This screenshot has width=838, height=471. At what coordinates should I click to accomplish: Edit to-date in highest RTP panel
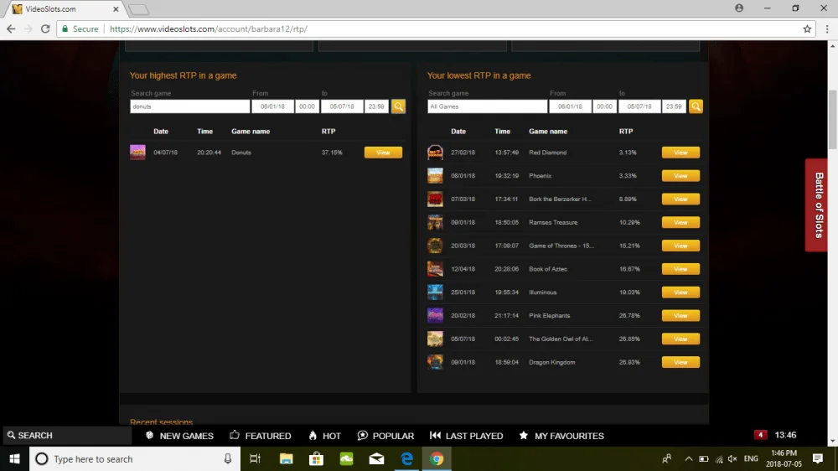click(342, 106)
